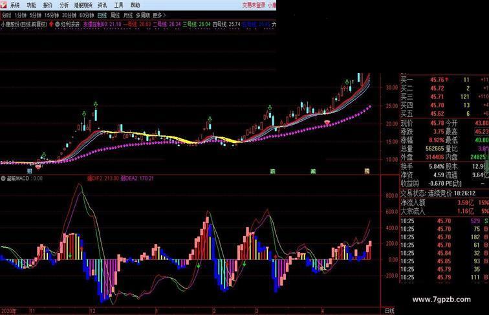Click the 换手 5.84% value
The width and height of the screenshot is (489, 315).
pyautogui.click(x=437, y=166)
